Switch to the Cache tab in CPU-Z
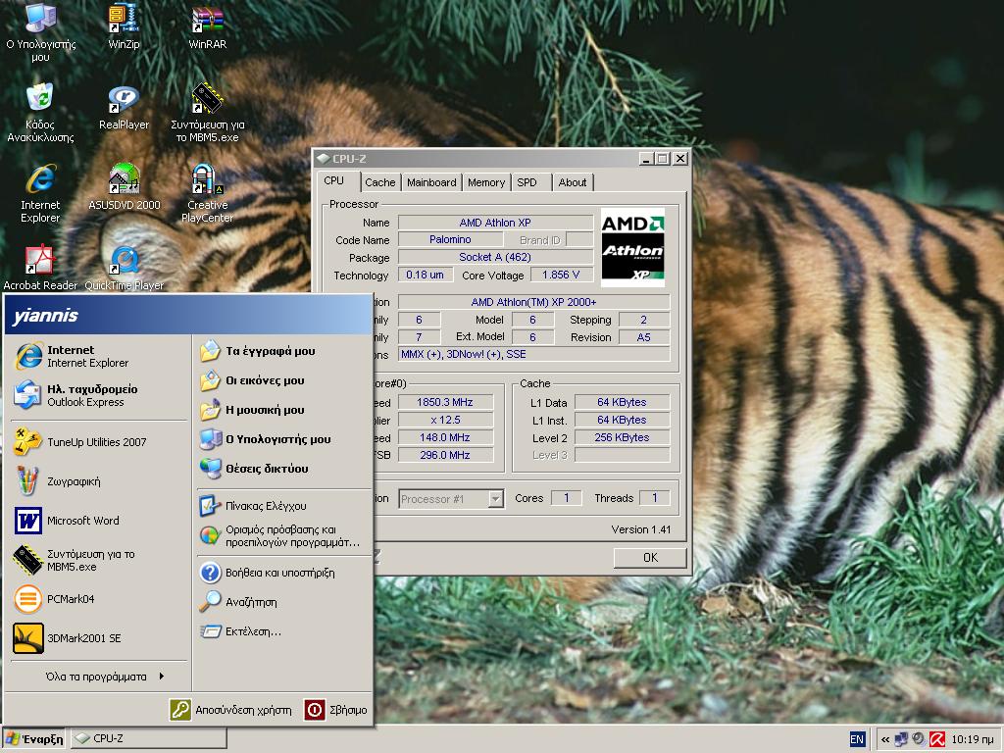 [x=380, y=182]
